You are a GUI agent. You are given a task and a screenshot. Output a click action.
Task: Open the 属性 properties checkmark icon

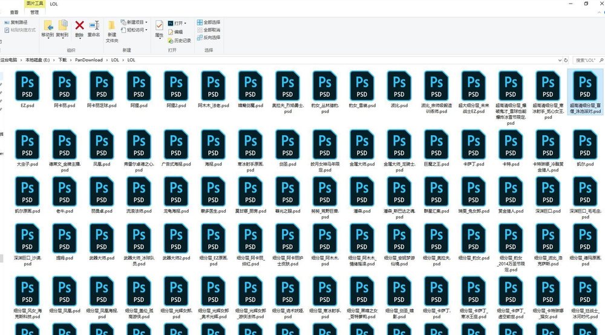[x=159, y=25]
